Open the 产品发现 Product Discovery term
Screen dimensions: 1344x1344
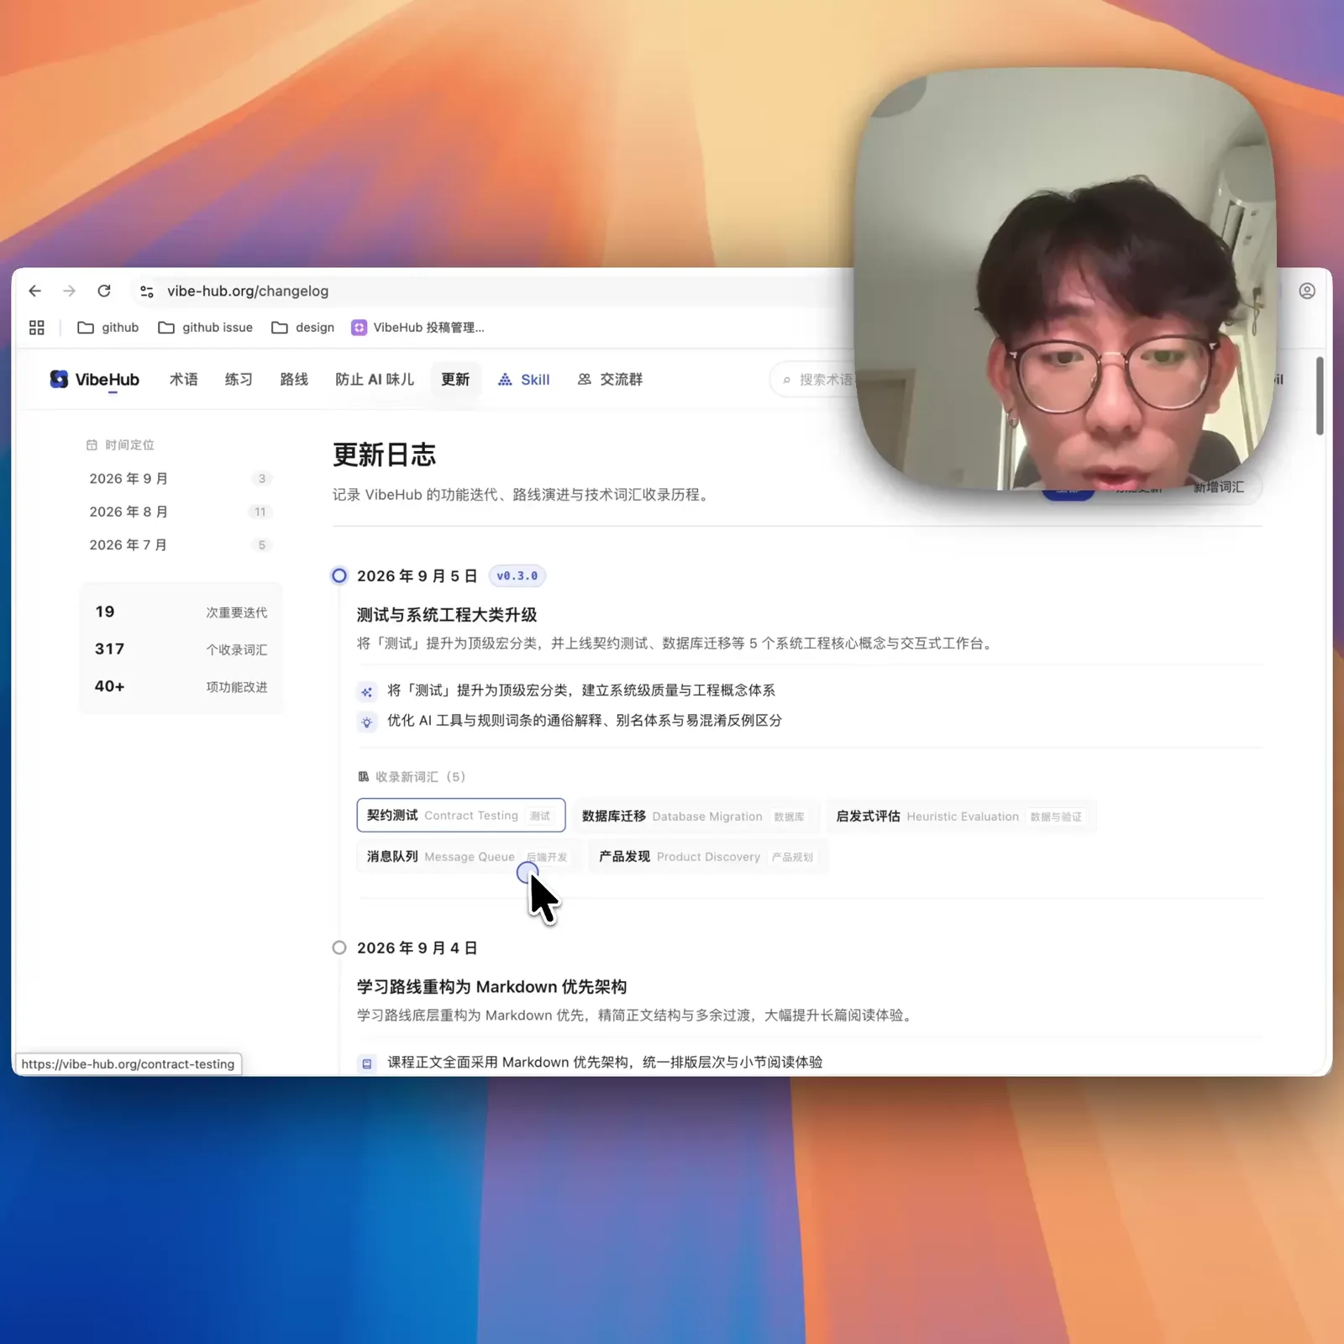[708, 857]
